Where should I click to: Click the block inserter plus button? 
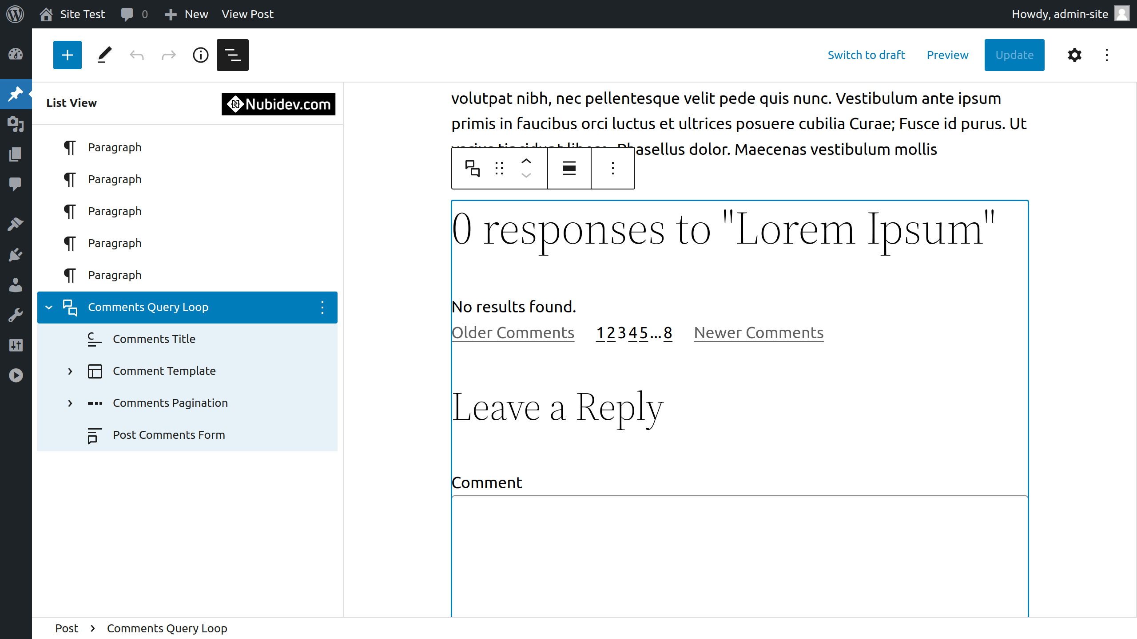coord(68,55)
